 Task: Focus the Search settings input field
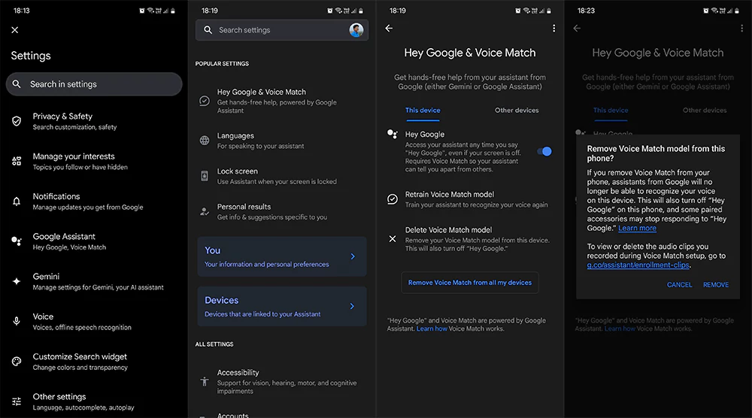(x=282, y=30)
